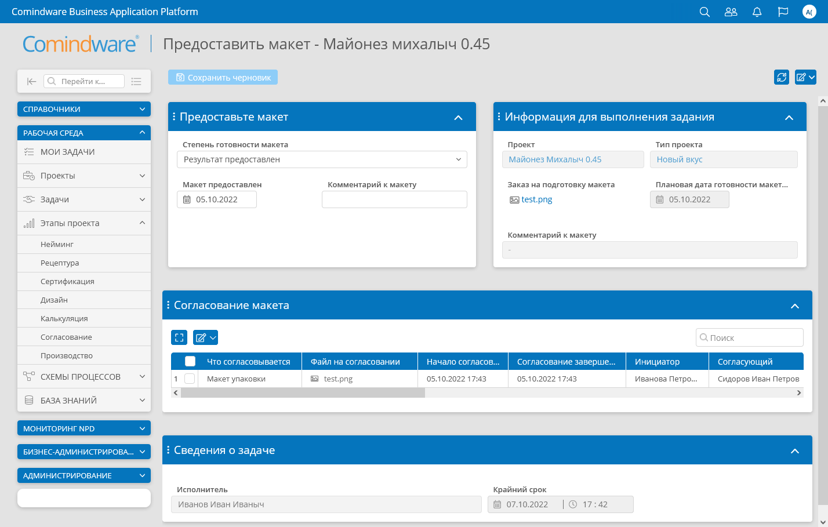
Task: Click the clock icon in Крайний срок field
Action: [x=573, y=504]
